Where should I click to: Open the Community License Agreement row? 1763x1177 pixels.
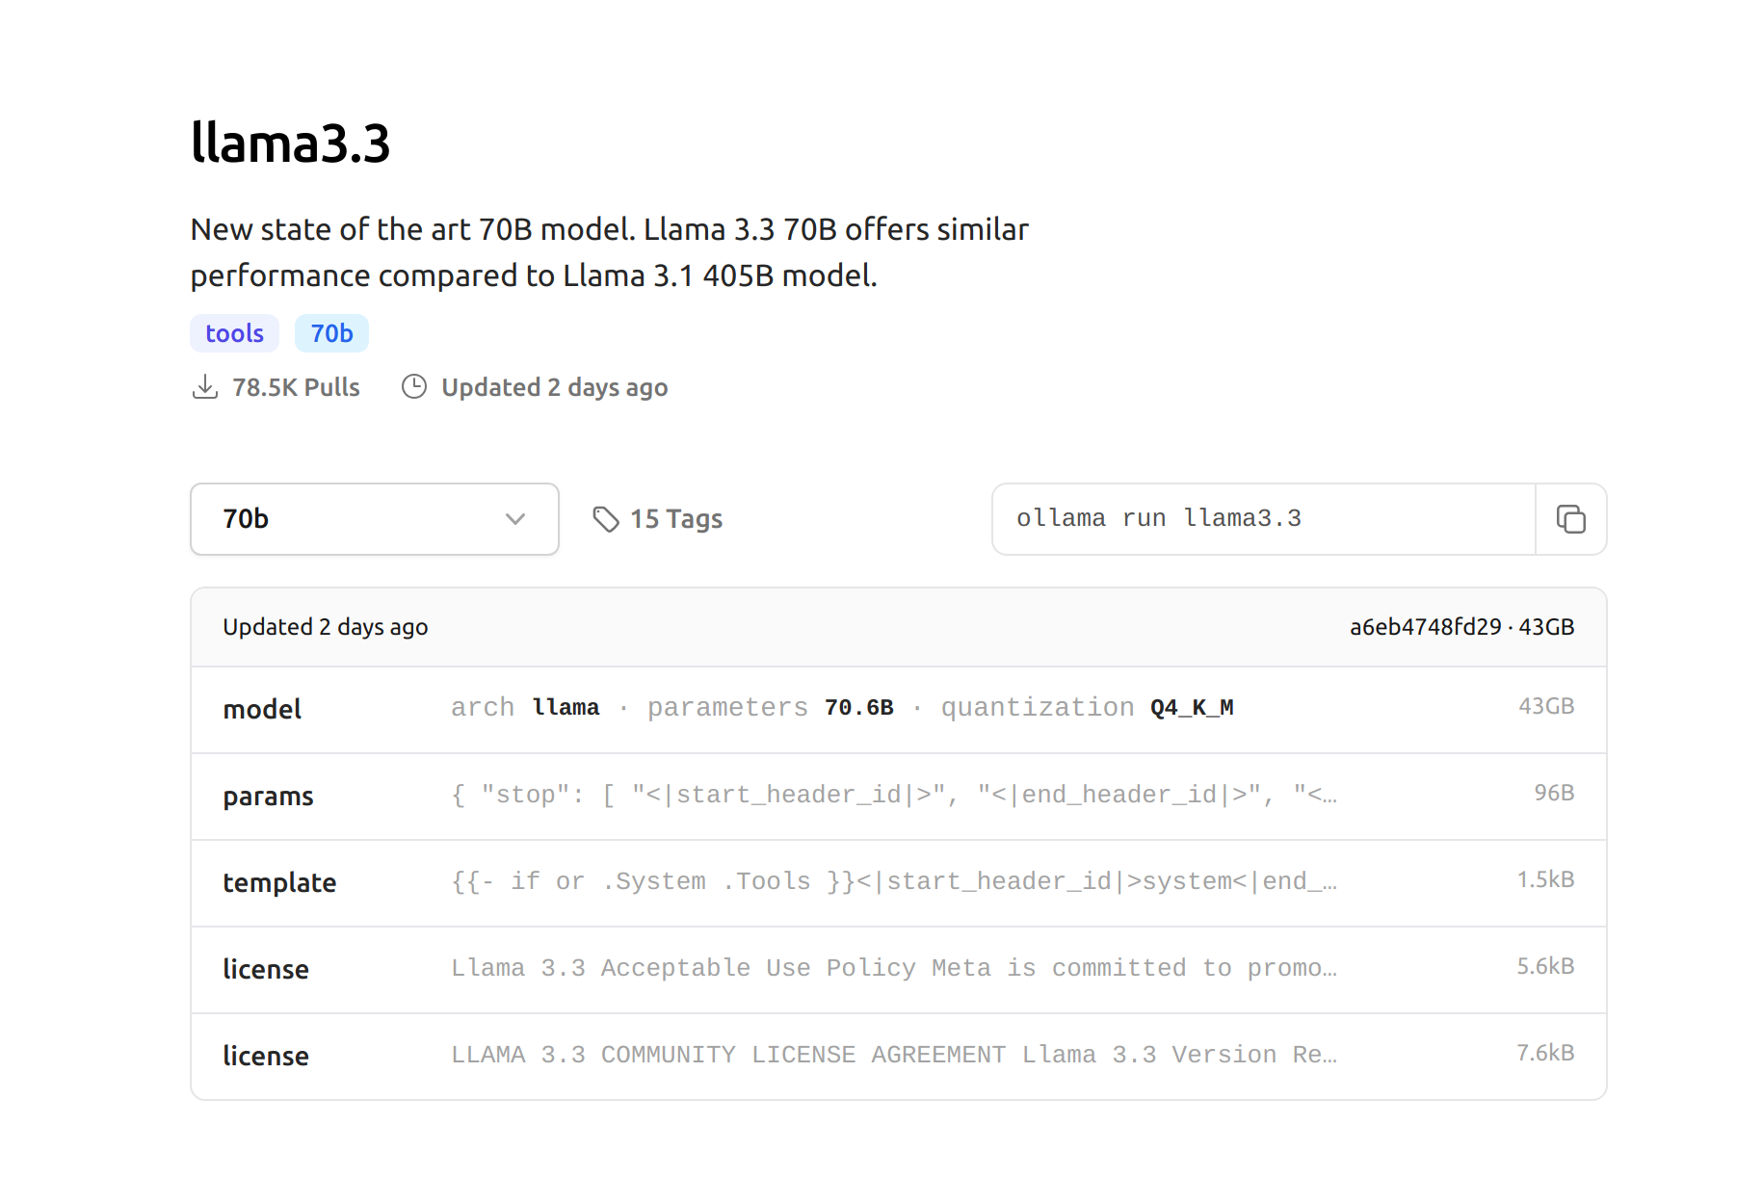pos(892,1056)
